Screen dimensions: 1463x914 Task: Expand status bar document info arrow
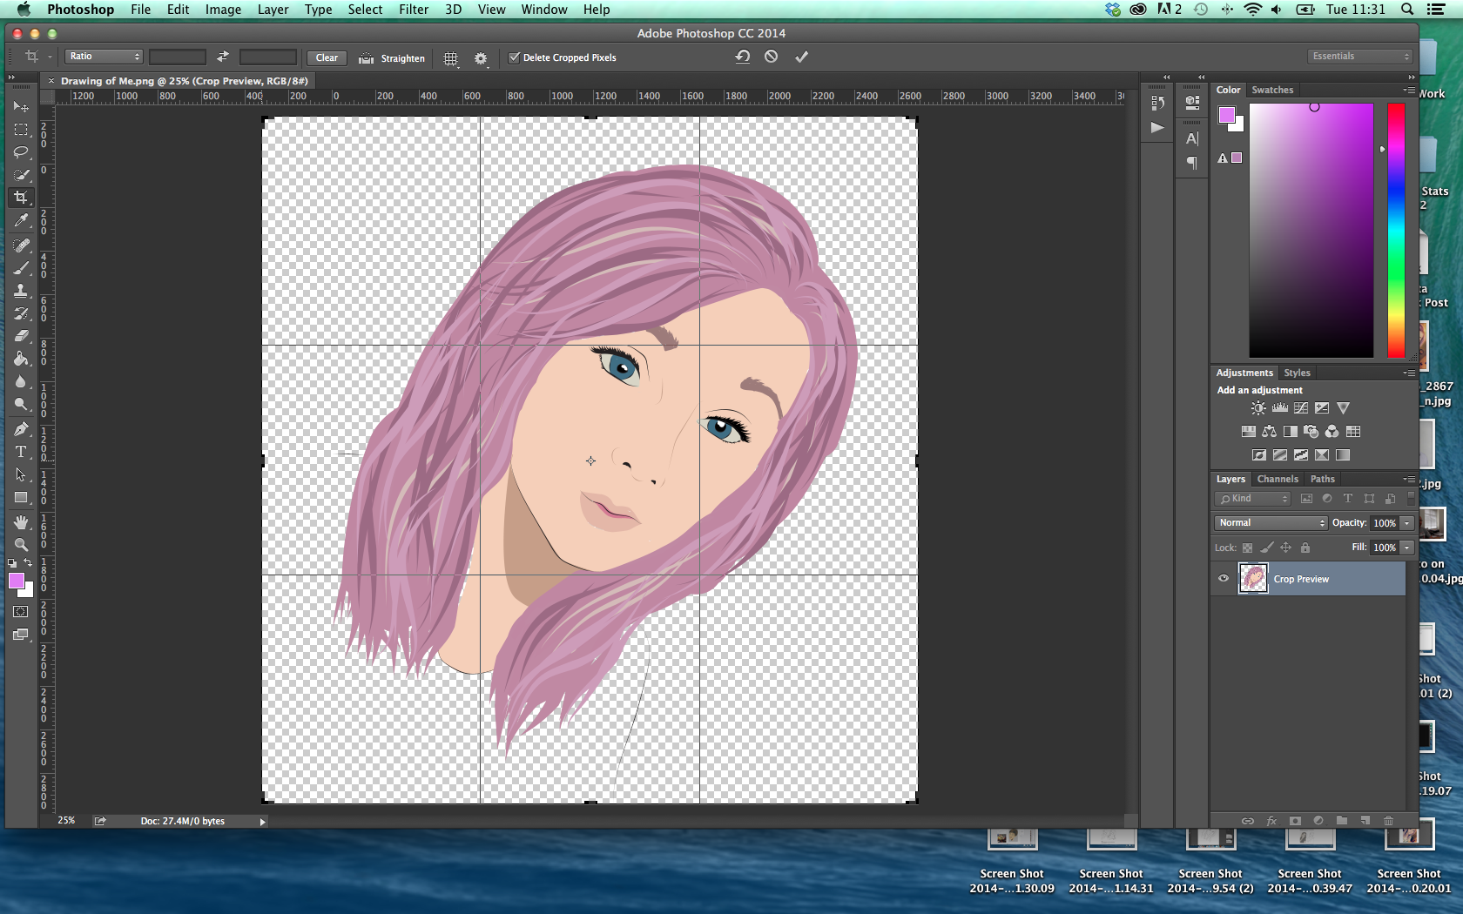coord(262,822)
